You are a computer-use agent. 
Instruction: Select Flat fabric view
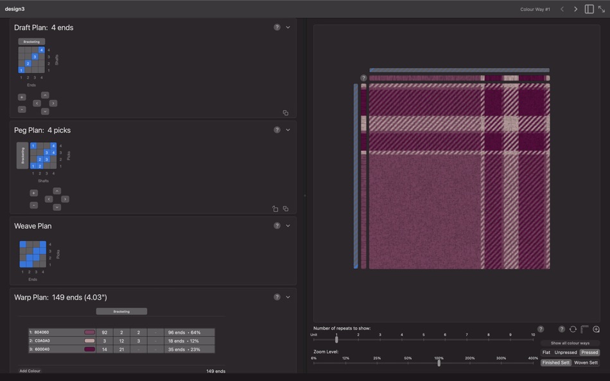pyautogui.click(x=546, y=353)
